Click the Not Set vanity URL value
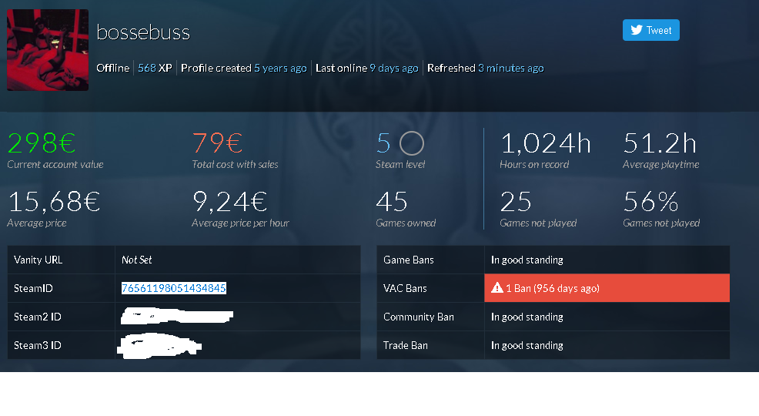 [136, 260]
